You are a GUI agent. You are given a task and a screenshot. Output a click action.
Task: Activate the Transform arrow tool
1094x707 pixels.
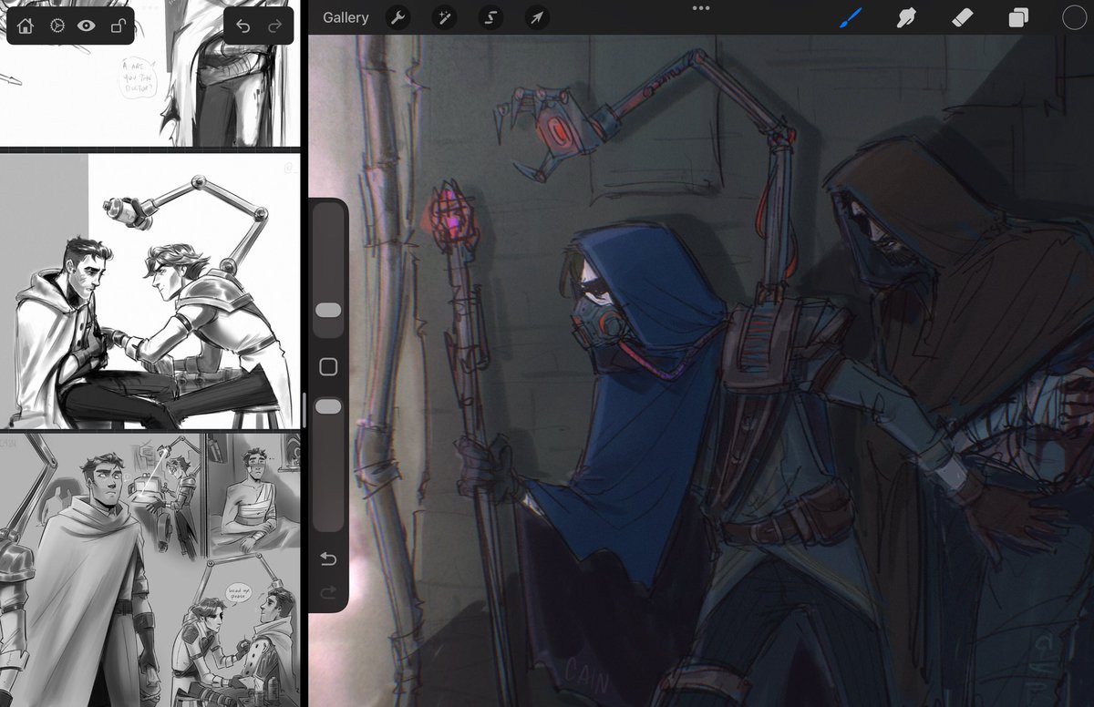[536, 18]
